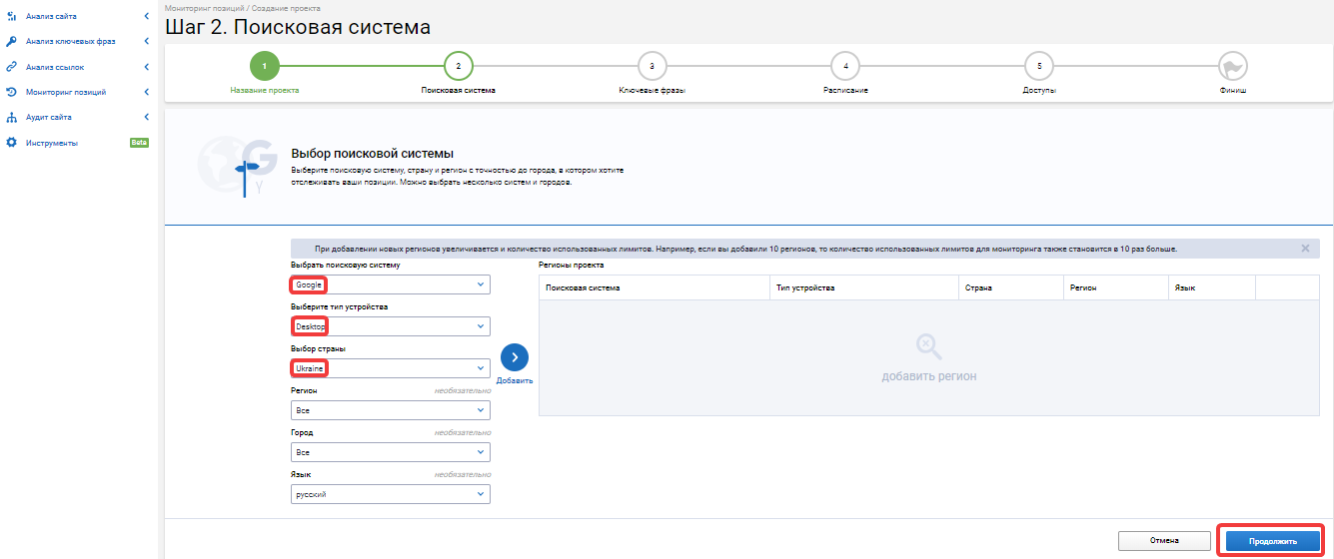Click the Beta badge next to Инструменты
Viewport: 1334px width, 559px height.
[x=139, y=143]
